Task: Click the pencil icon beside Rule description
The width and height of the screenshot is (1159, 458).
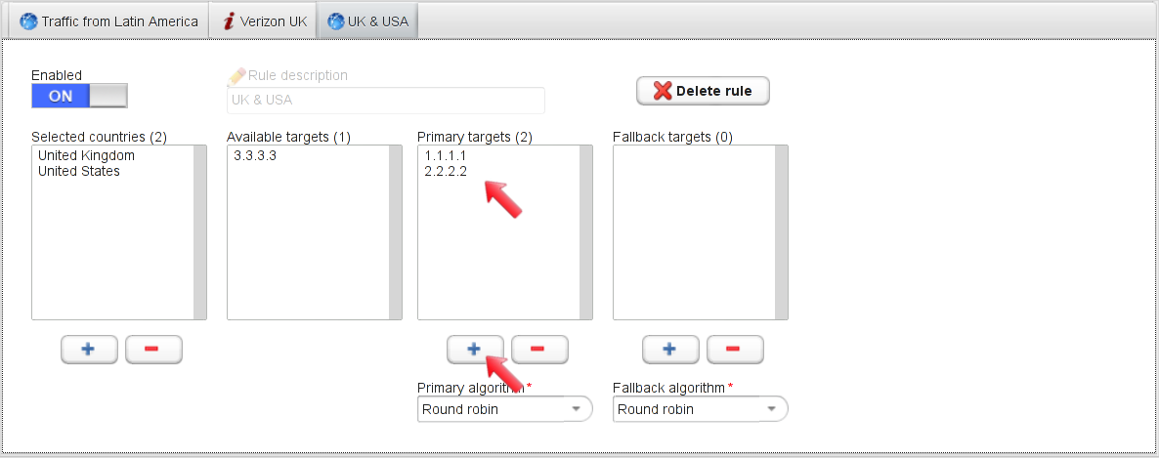Action: (x=236, y=75)
